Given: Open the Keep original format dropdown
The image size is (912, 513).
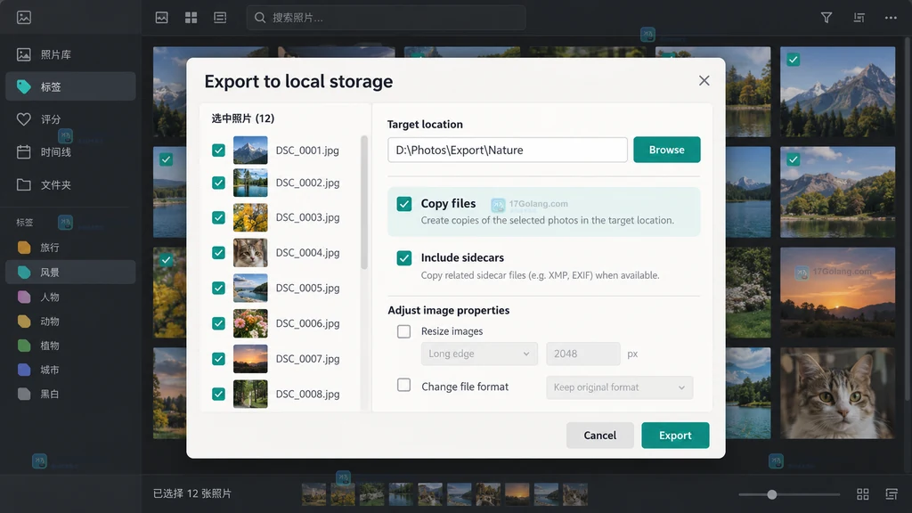Looking at the screenshot, I should [620, 387].
